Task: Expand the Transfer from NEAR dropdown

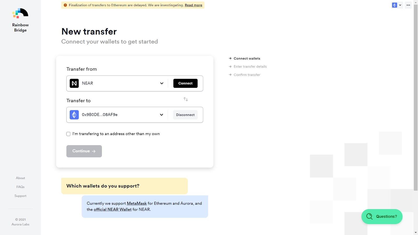Action: (x=162, y=83)
